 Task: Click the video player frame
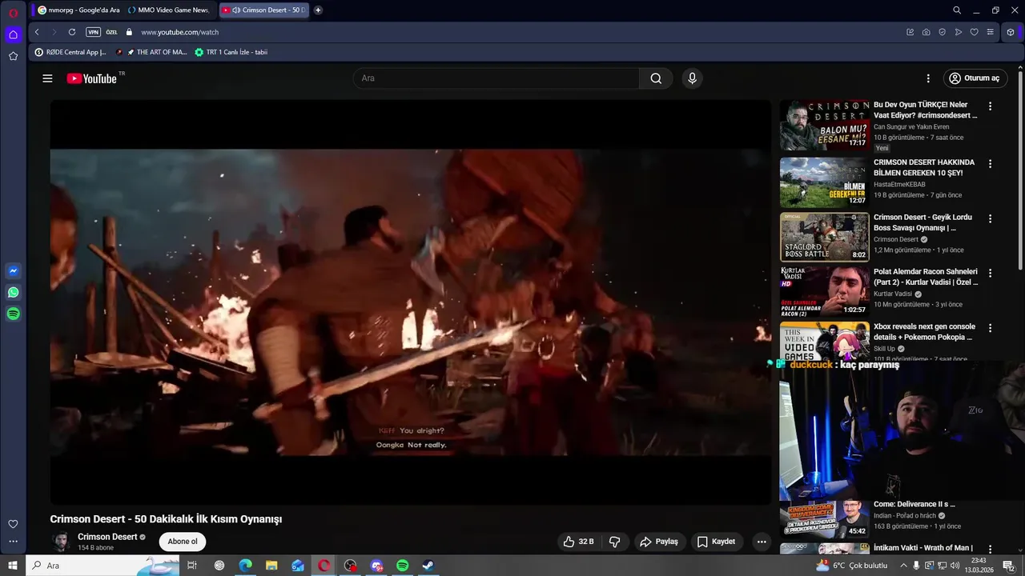pos(411,302)
